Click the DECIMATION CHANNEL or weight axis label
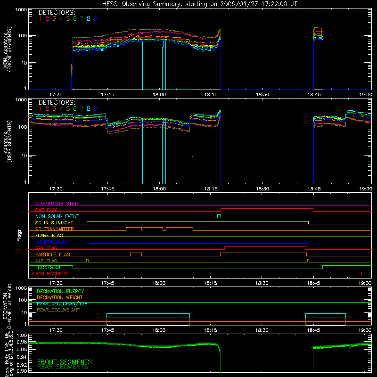The height and width of the screenshot is (377, 377). coord(7,306)
